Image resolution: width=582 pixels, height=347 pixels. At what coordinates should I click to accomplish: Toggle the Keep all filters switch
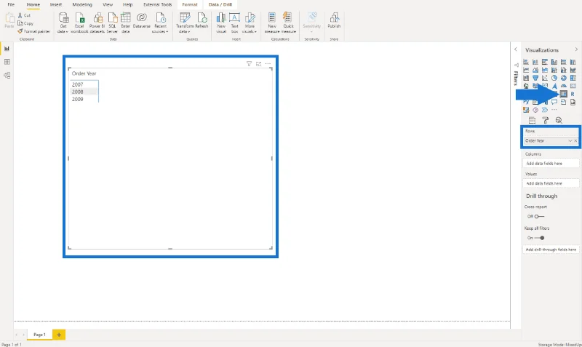point(539,238)
